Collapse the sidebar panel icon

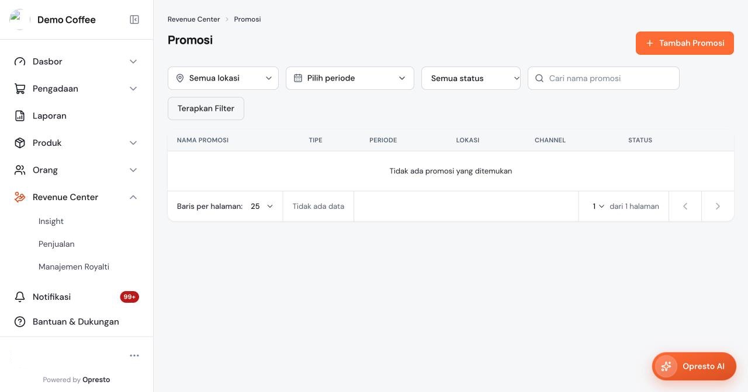134,20
